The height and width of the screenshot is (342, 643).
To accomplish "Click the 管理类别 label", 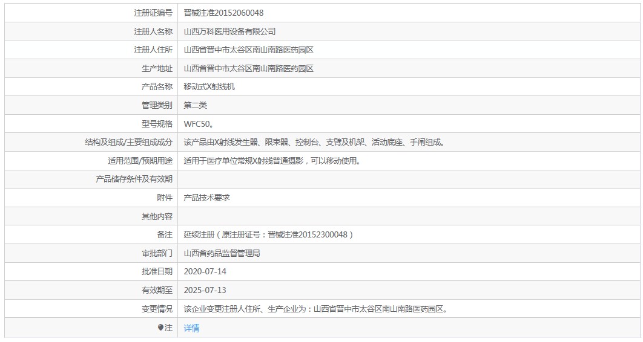I will click(x=157, y=106).
